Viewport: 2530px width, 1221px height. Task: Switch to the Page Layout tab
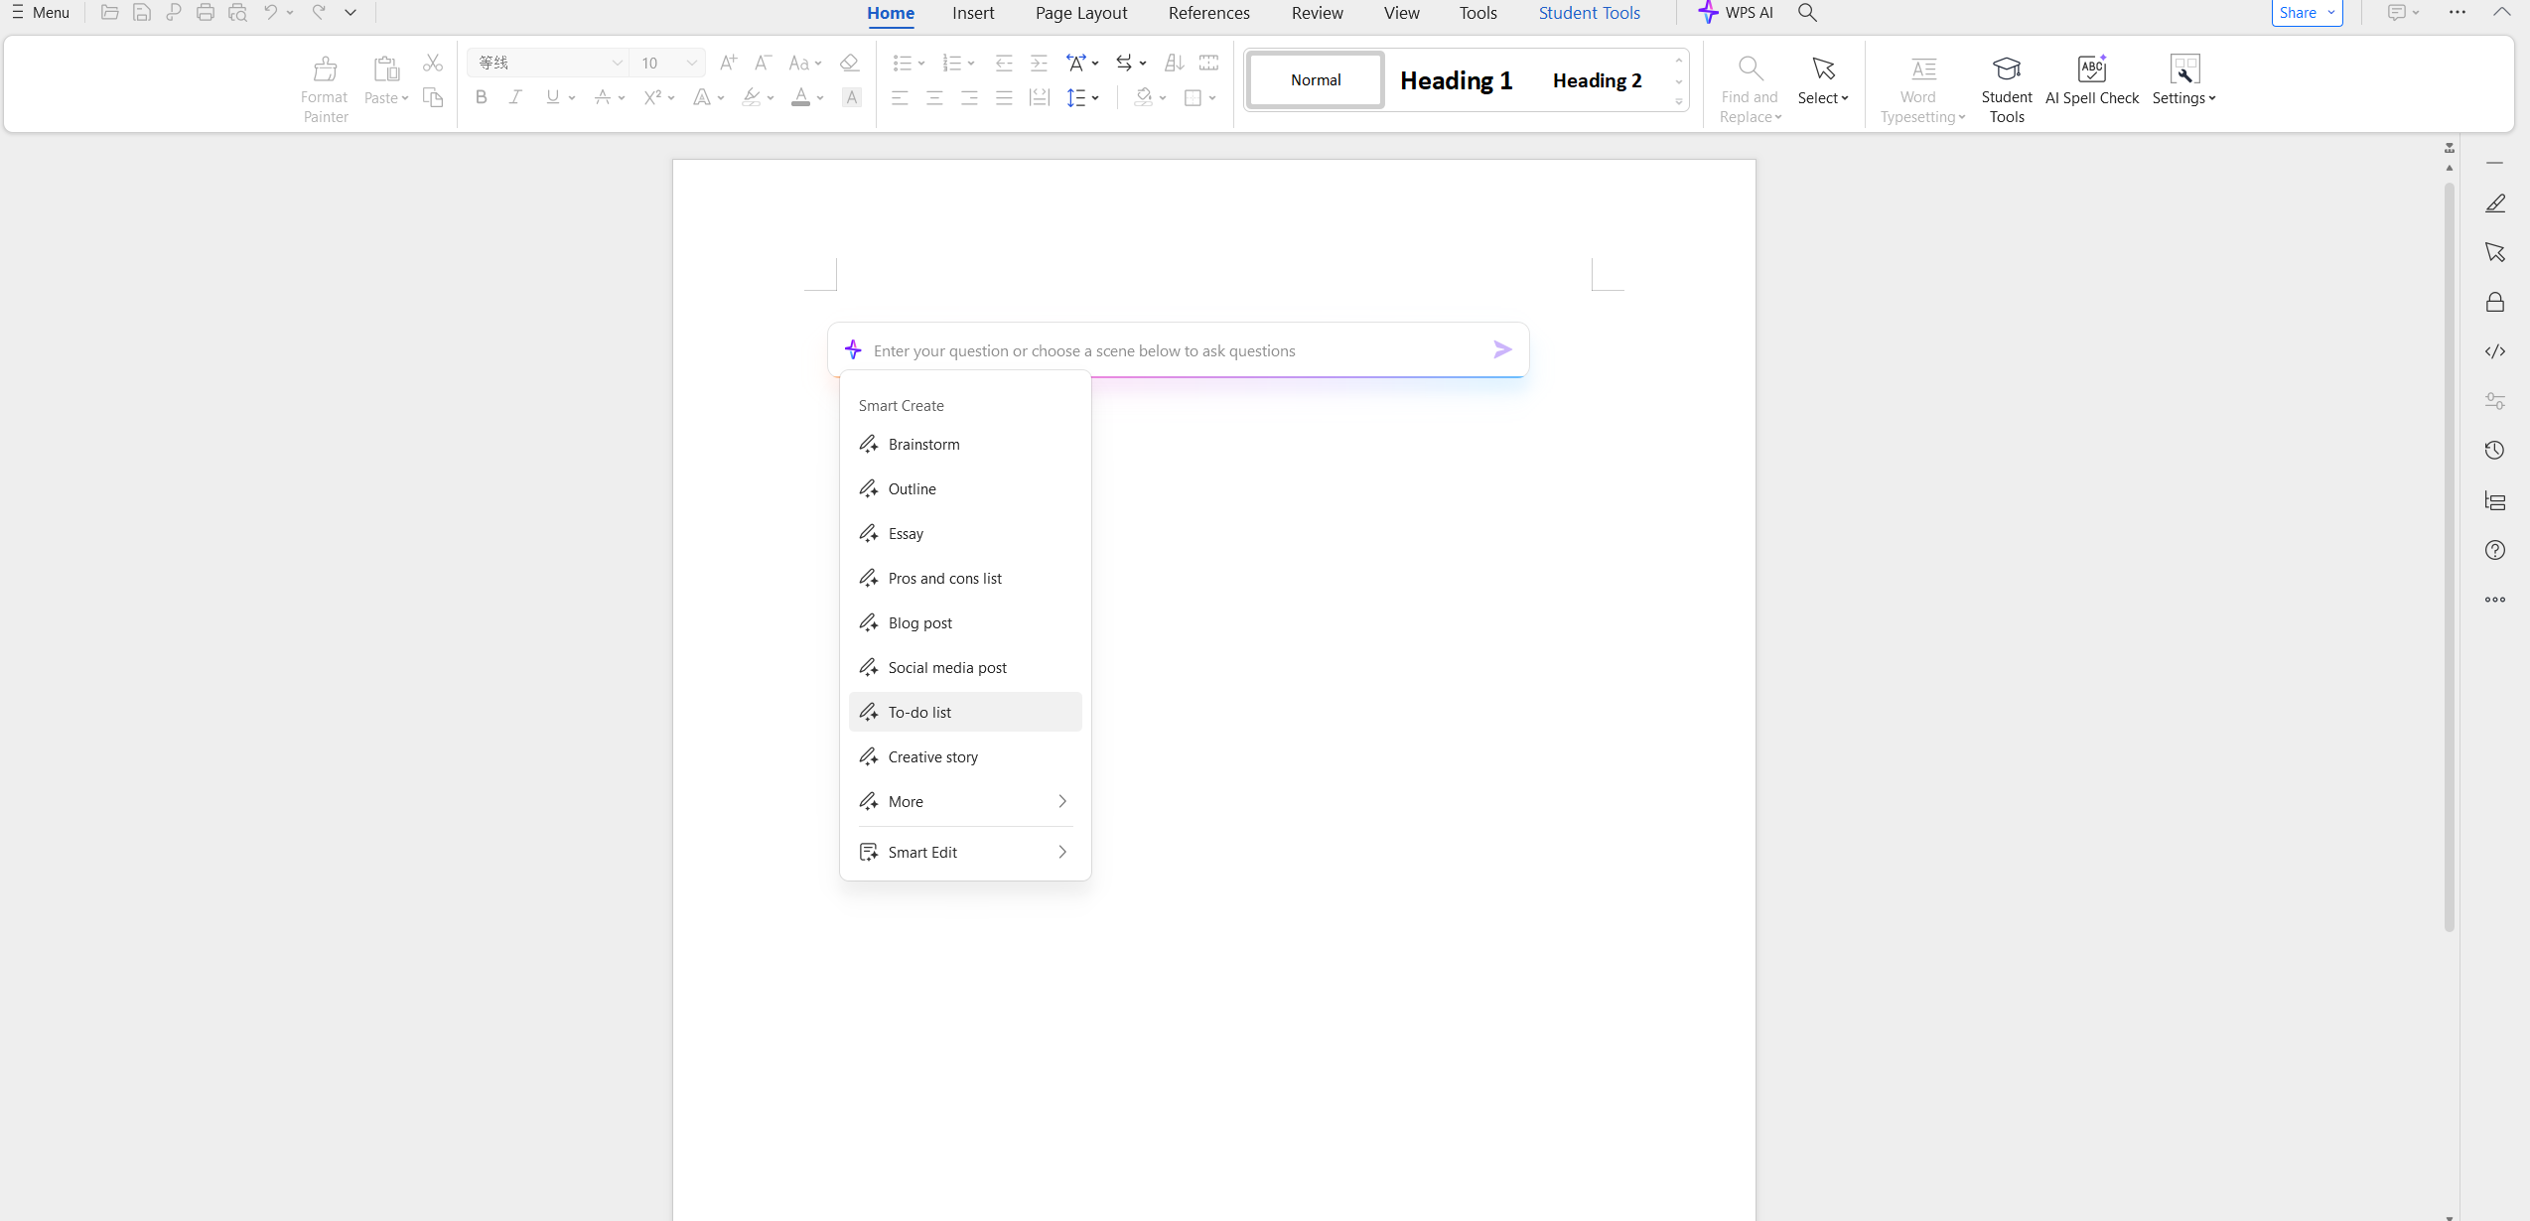click(1080, 13)
